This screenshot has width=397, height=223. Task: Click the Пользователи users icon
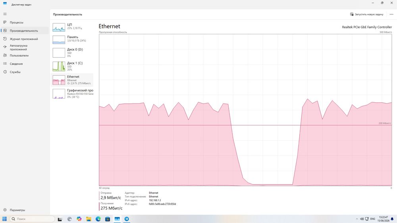[x=5, y=55]
